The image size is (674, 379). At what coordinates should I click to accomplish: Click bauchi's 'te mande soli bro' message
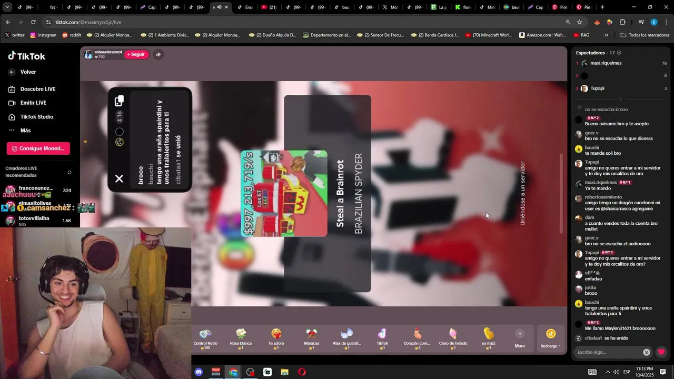click(x=602, y=153)
